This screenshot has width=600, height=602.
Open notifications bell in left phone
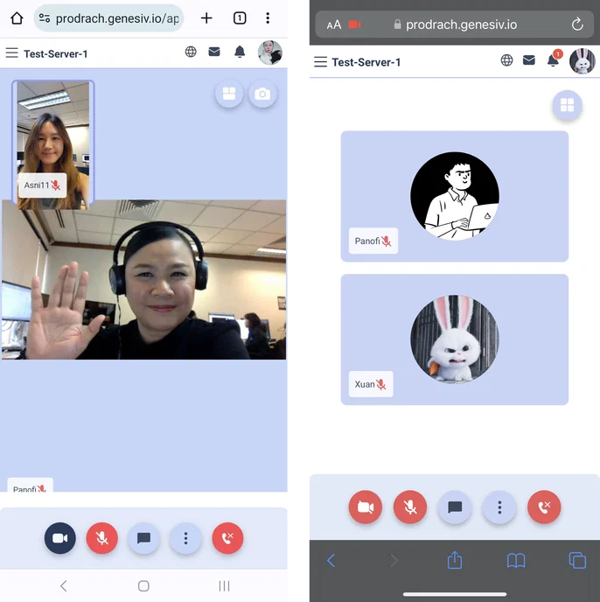[240, 52]
